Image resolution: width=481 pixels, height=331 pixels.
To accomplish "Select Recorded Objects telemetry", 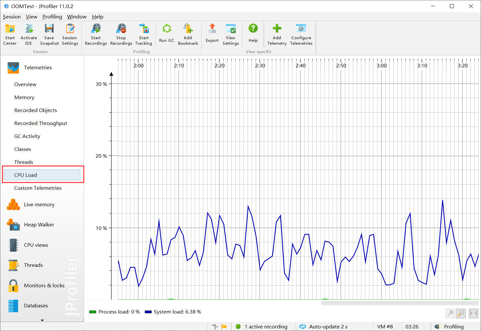I will pyautogui.click(x=36, y=110).
